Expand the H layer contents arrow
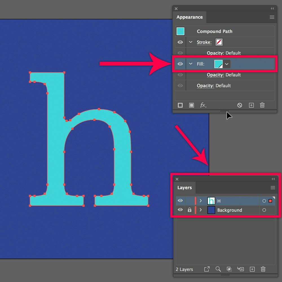Viewport: 282px width, 282px height. (201, 201)
